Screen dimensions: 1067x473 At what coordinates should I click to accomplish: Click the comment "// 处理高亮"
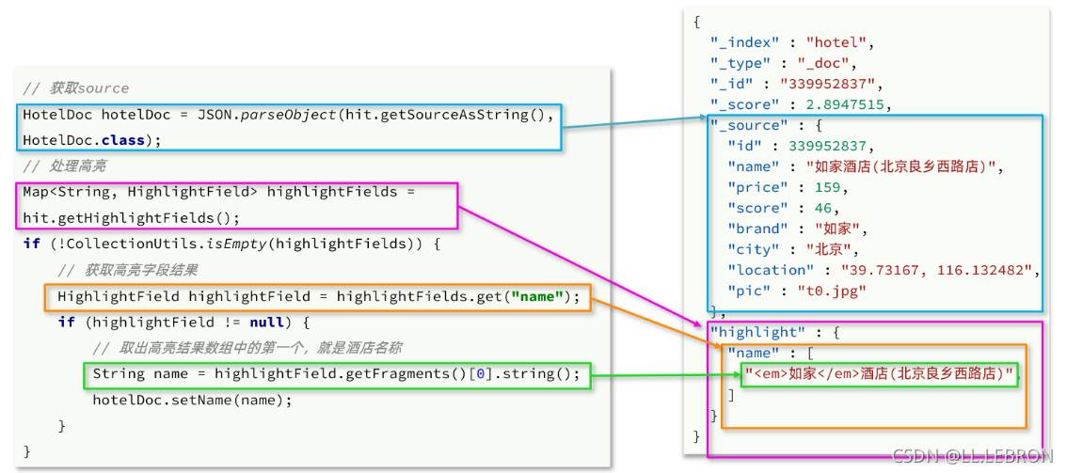coord(64,166)
